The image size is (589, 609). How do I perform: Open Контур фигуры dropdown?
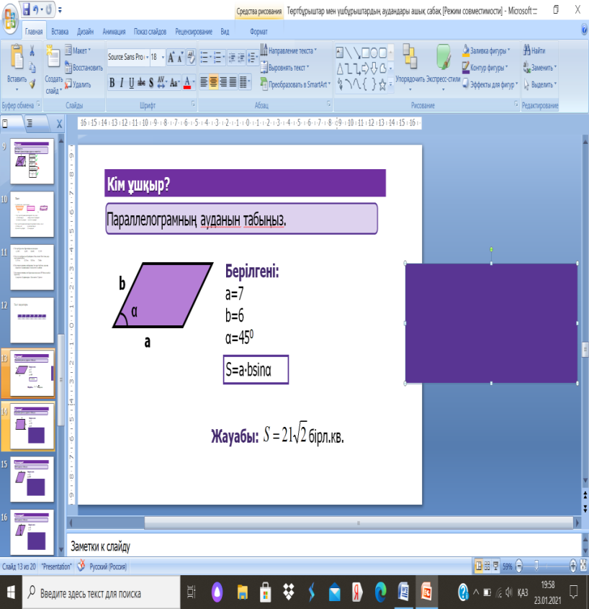pos(485,68)
